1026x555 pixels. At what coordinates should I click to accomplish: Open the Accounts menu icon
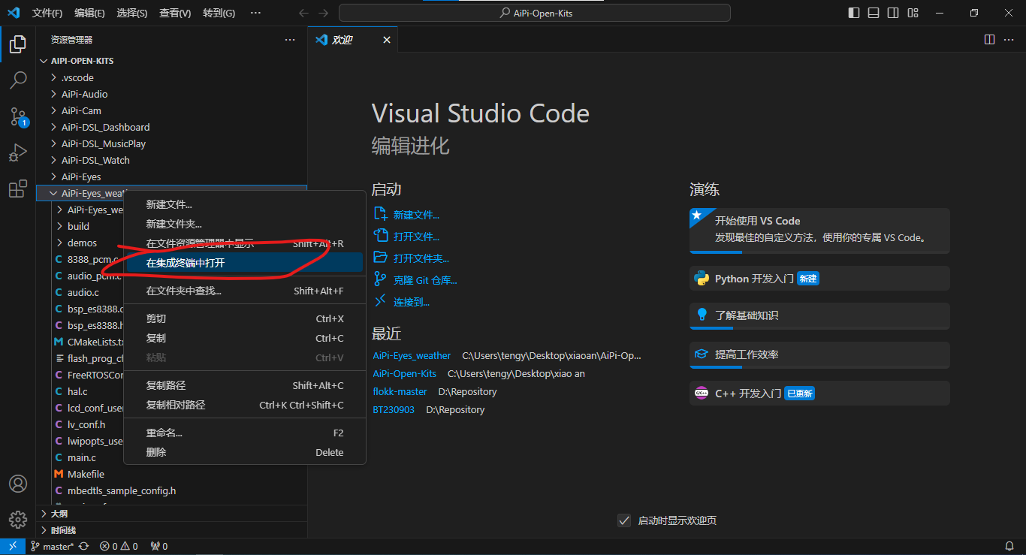click(18, 483)
